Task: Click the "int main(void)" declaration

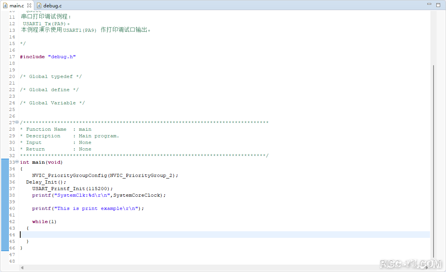Action: tap(41, 162)
